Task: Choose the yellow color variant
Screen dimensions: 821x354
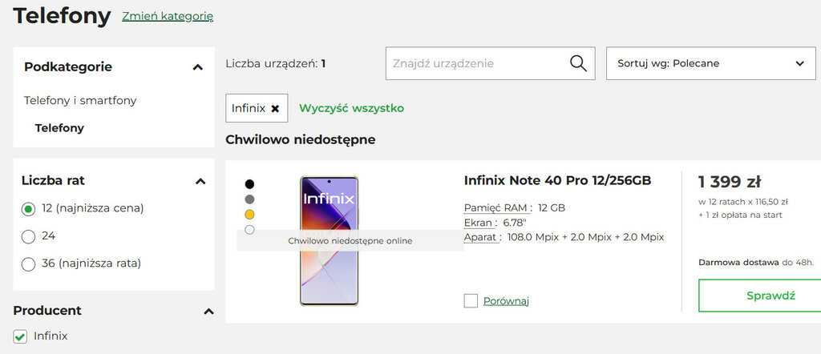Action: tap(249, 215)
